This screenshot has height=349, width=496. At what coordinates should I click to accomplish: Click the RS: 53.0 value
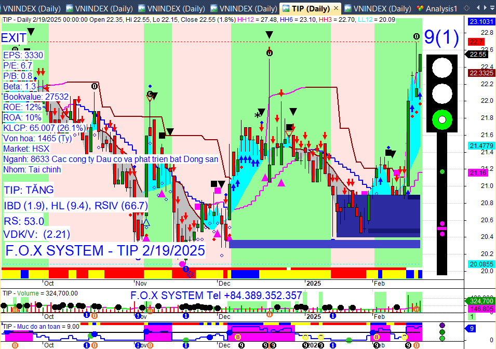click(x=24, y=221)
